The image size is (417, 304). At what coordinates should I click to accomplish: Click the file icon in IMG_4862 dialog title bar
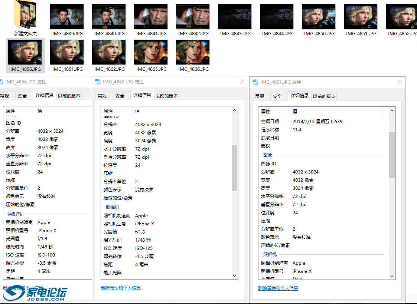(98, 82)
